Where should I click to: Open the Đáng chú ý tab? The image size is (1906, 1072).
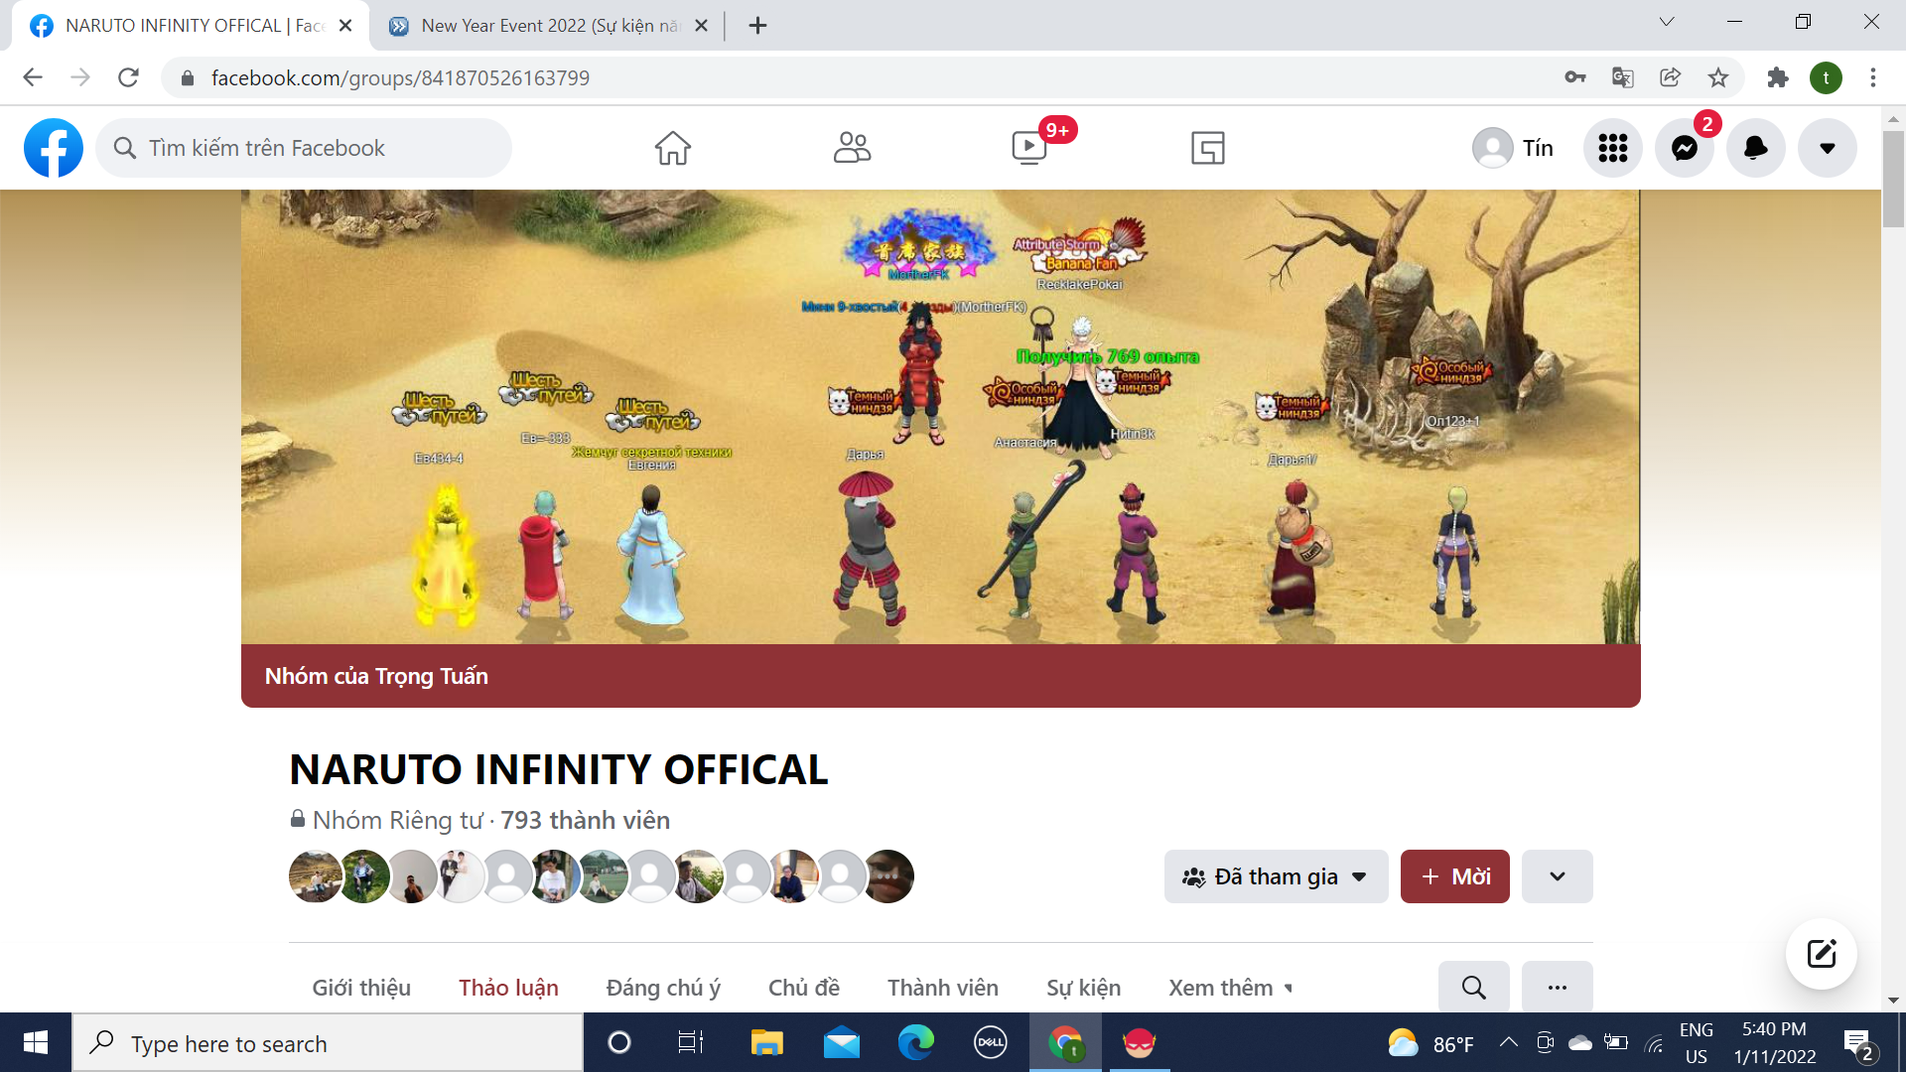click(x=663, y=988)
